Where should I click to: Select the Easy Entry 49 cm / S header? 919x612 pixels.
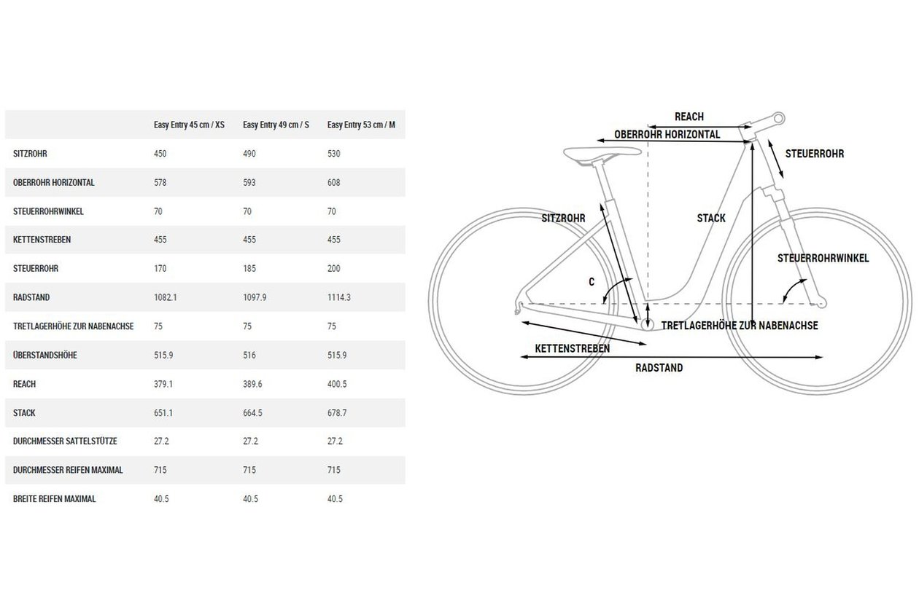point(276,125)
